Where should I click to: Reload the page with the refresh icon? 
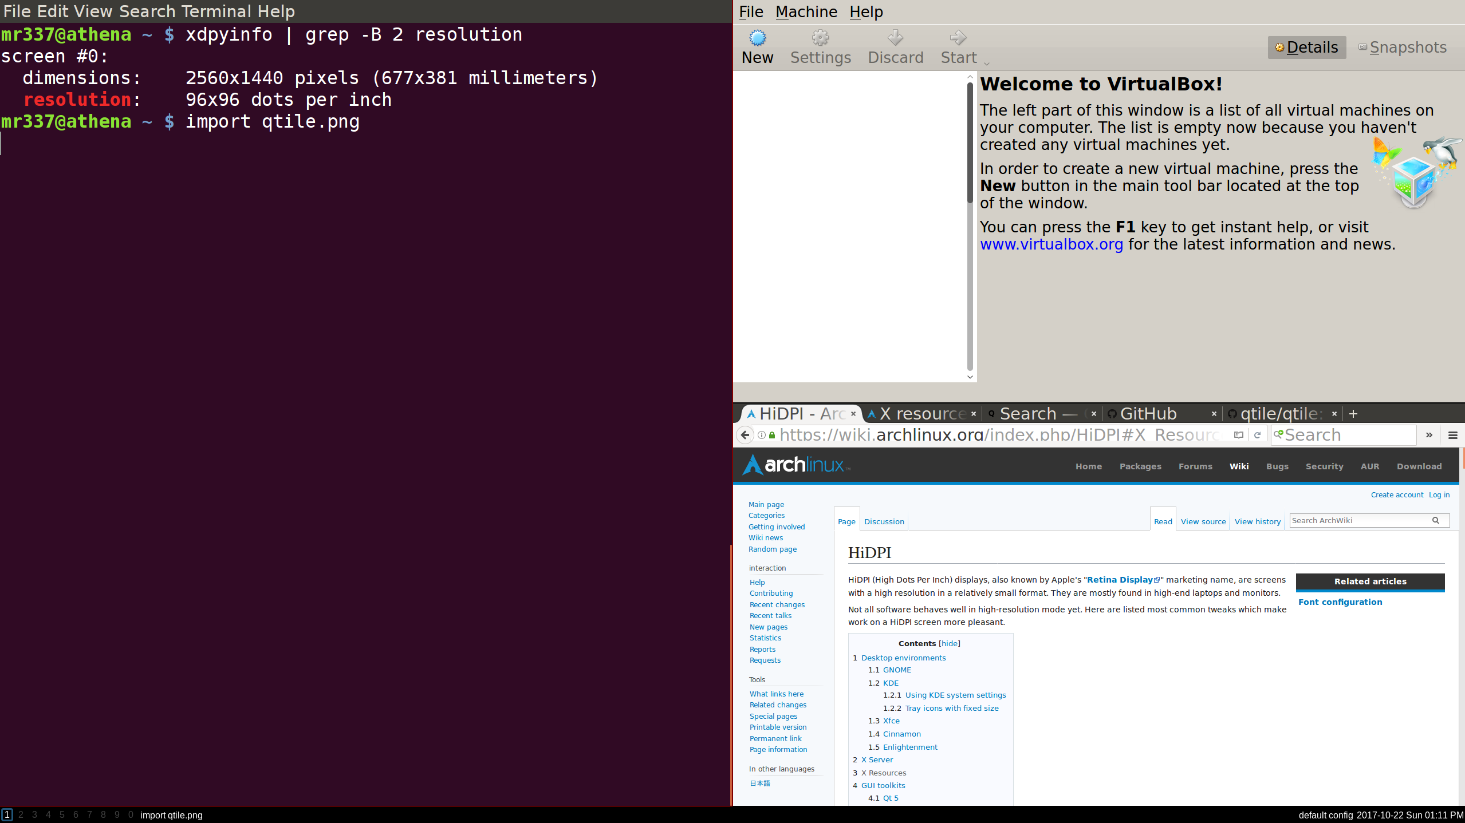tap(1257, 435)
